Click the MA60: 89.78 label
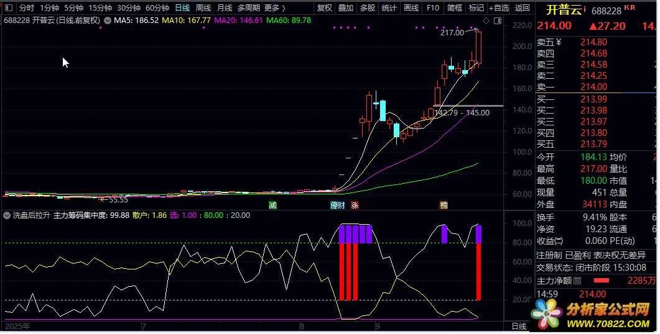 pyautogui.click(x=289, y=20)
